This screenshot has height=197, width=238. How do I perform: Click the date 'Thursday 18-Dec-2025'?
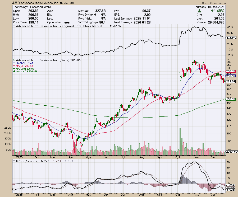click(209, 7)
